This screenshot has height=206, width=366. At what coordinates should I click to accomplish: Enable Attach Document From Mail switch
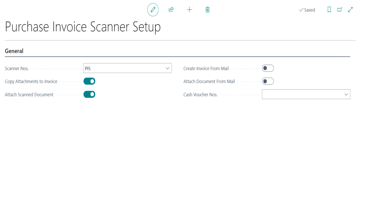pos(268,81)
